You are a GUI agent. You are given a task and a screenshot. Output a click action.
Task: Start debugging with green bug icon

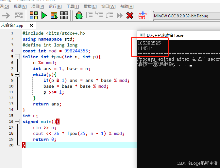click(x=79, y=15)
